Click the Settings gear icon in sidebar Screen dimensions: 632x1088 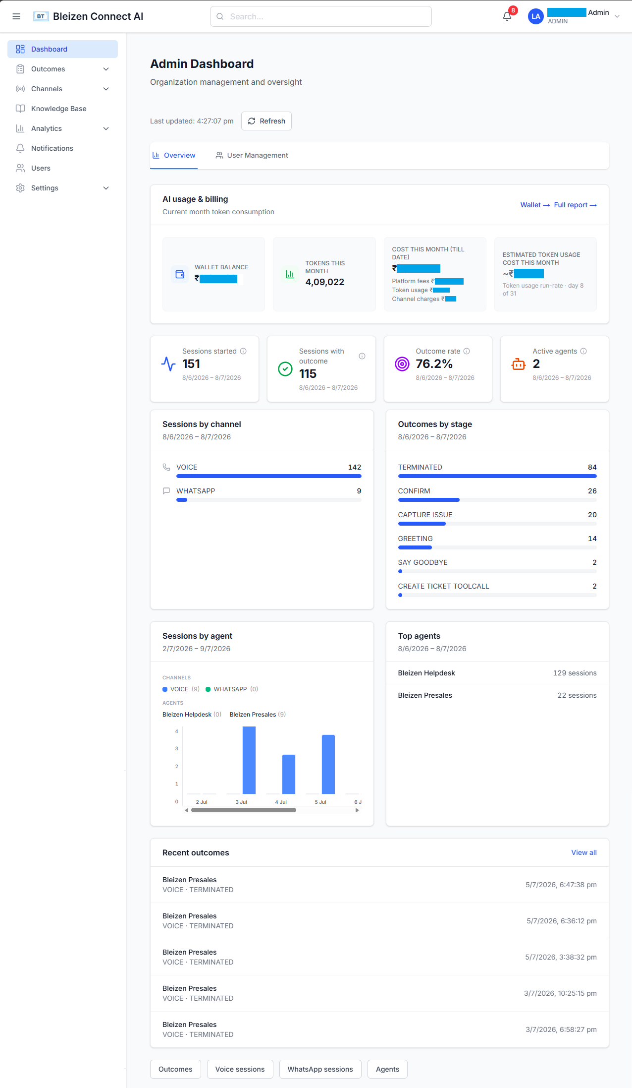coord(20,188)
